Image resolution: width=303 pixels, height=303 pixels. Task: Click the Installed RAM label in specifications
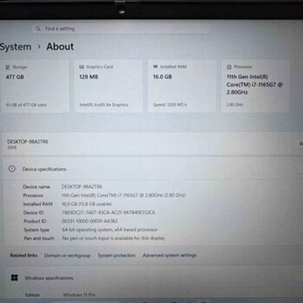coord(38,204)
